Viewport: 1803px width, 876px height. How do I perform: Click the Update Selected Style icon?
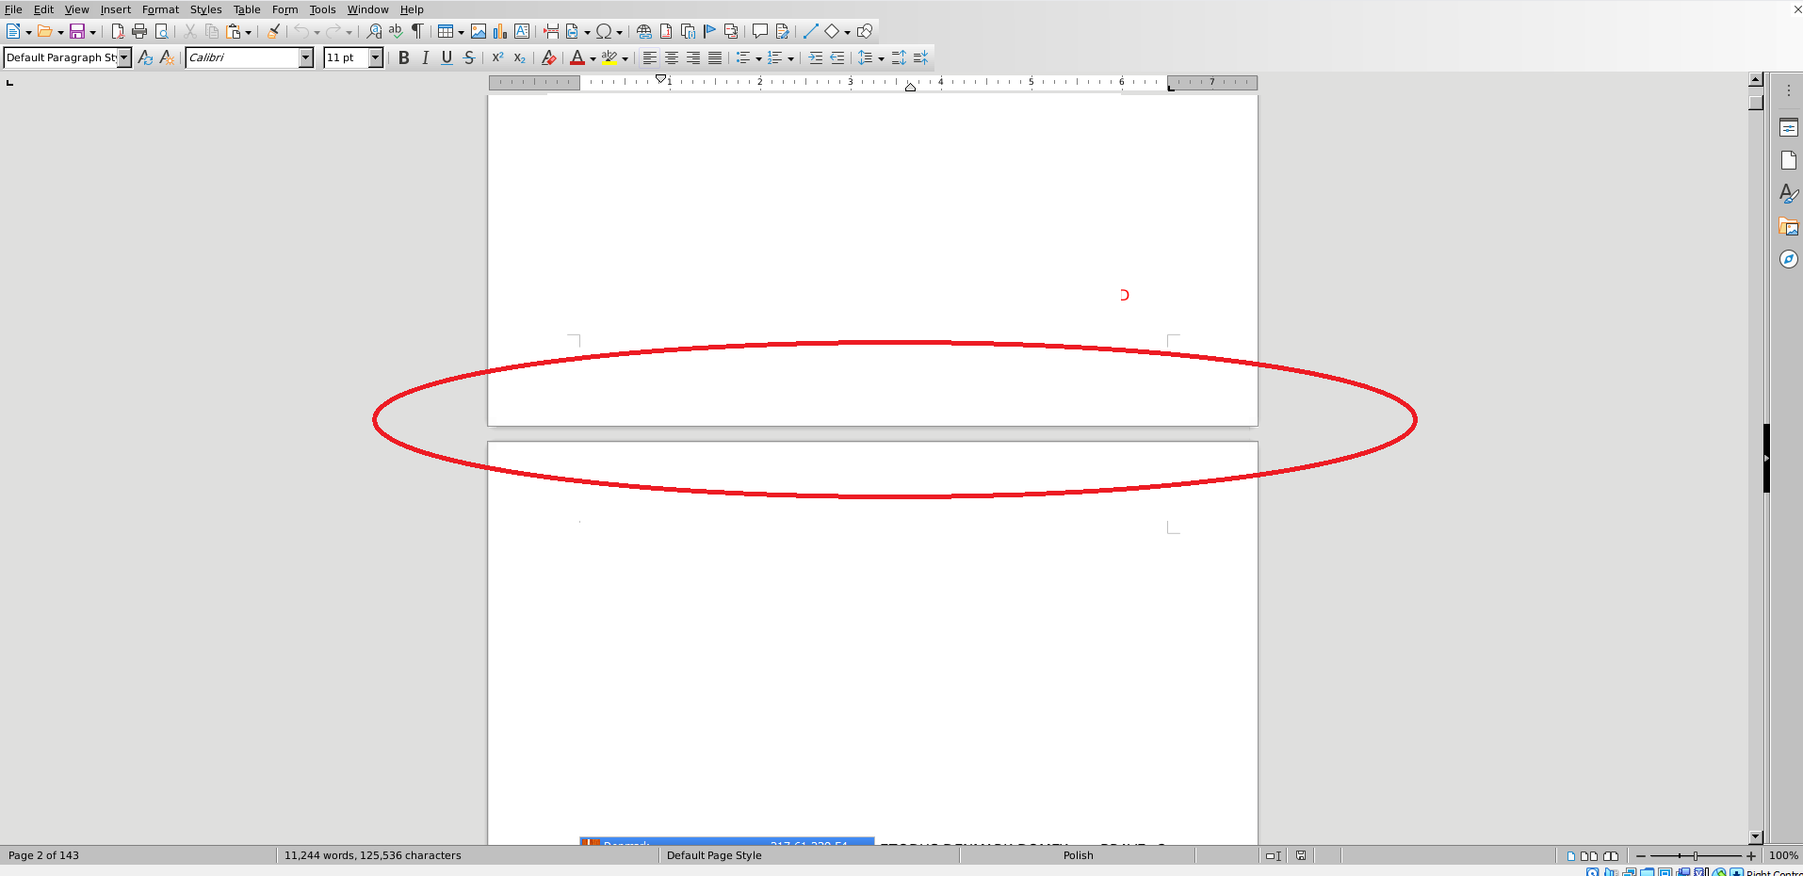(145, 57)
